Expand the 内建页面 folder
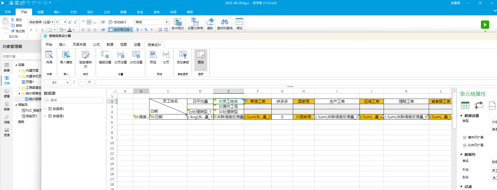The width and height of the screenshot is (497, 190). click(19, 70)
